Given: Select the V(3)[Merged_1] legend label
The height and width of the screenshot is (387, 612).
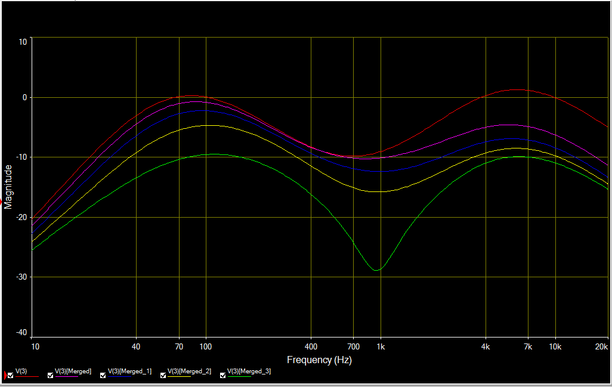Looking at the screenshot, I should click(129, 371).
